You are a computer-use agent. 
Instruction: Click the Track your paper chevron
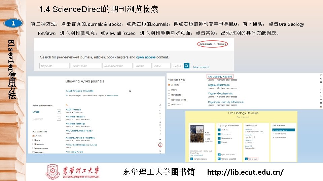273,137
